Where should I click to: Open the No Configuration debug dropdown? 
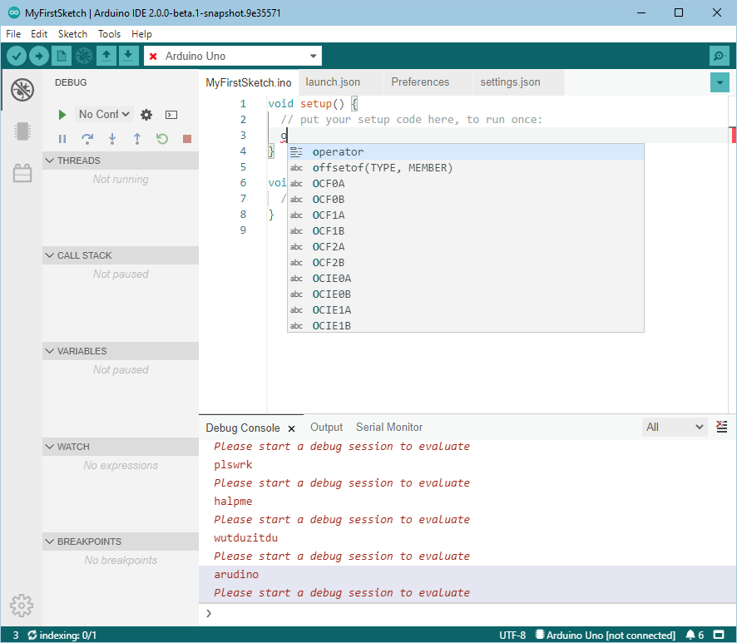click(x=104, y=114)
